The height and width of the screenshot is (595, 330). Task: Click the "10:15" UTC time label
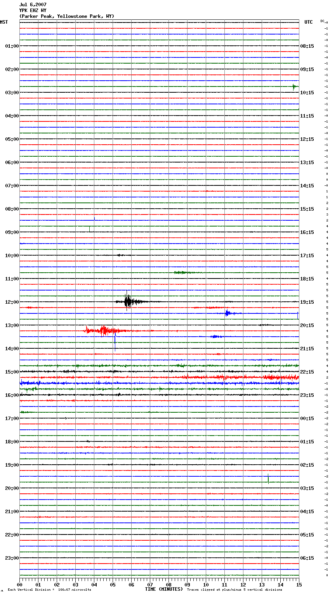307,93
